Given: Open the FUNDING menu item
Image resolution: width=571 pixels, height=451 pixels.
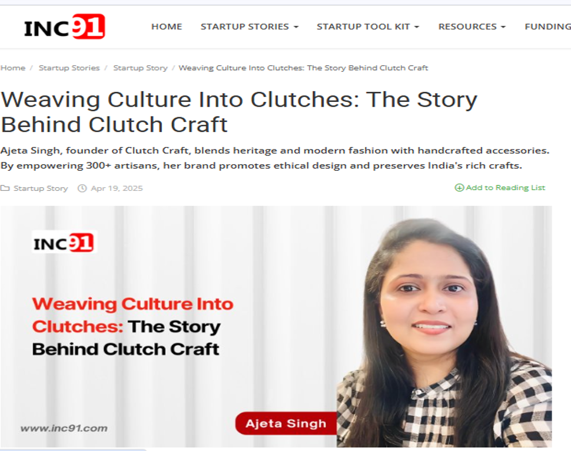Looking at the screenshot, I should point(547,26).
